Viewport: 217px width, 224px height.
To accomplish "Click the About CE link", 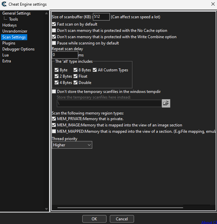I will coord(209,222).
